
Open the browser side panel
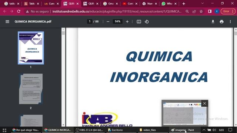pos(210,11)
